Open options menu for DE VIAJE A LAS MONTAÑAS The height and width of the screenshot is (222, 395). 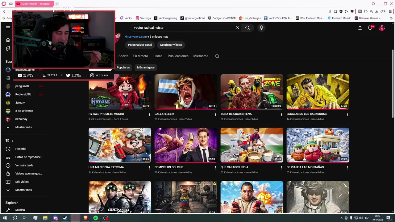click(347, 168)
